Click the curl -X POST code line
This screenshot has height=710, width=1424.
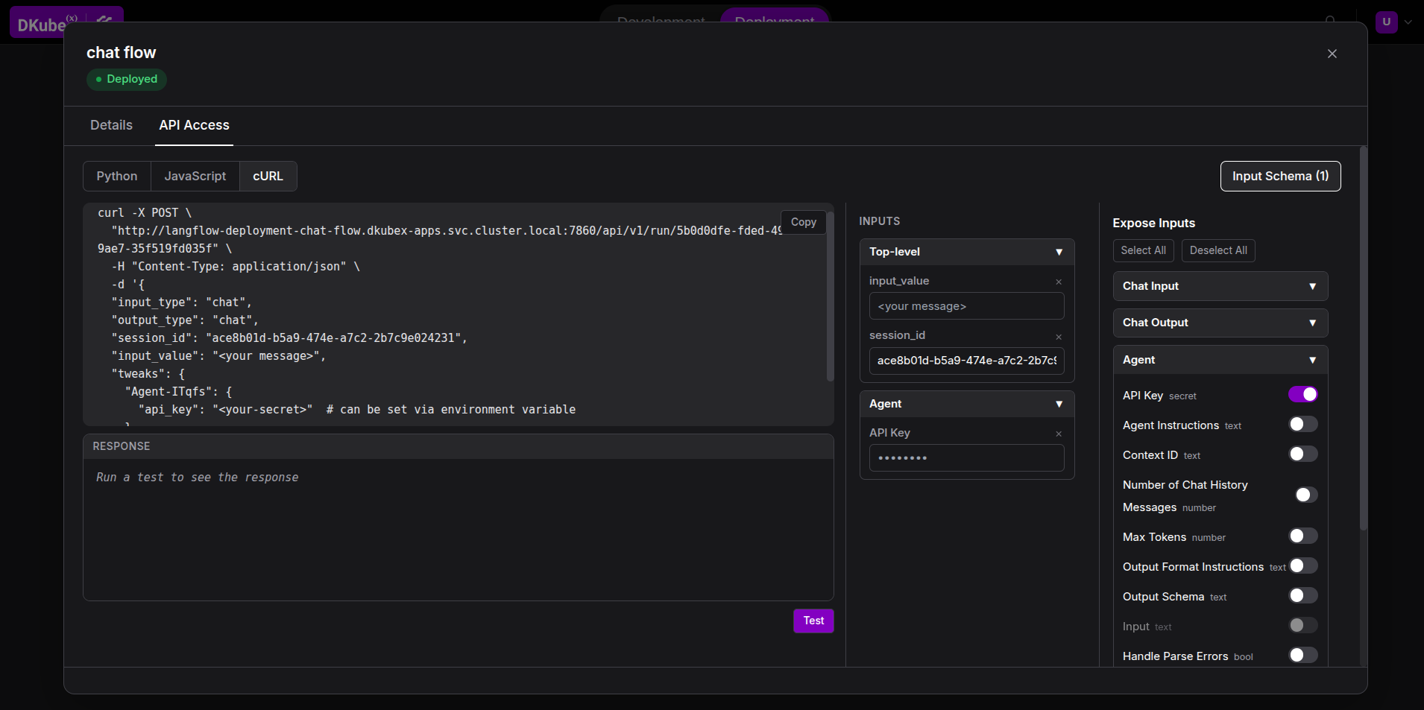coord(145,213)
